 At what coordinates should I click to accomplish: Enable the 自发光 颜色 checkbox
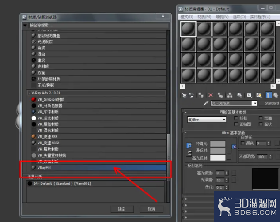(x=242, y=143)
